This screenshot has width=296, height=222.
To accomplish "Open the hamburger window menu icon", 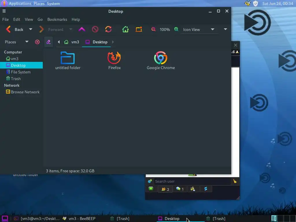I will 4,11.
